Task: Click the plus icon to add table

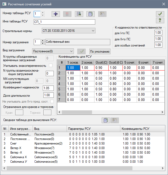Action: 56,14
